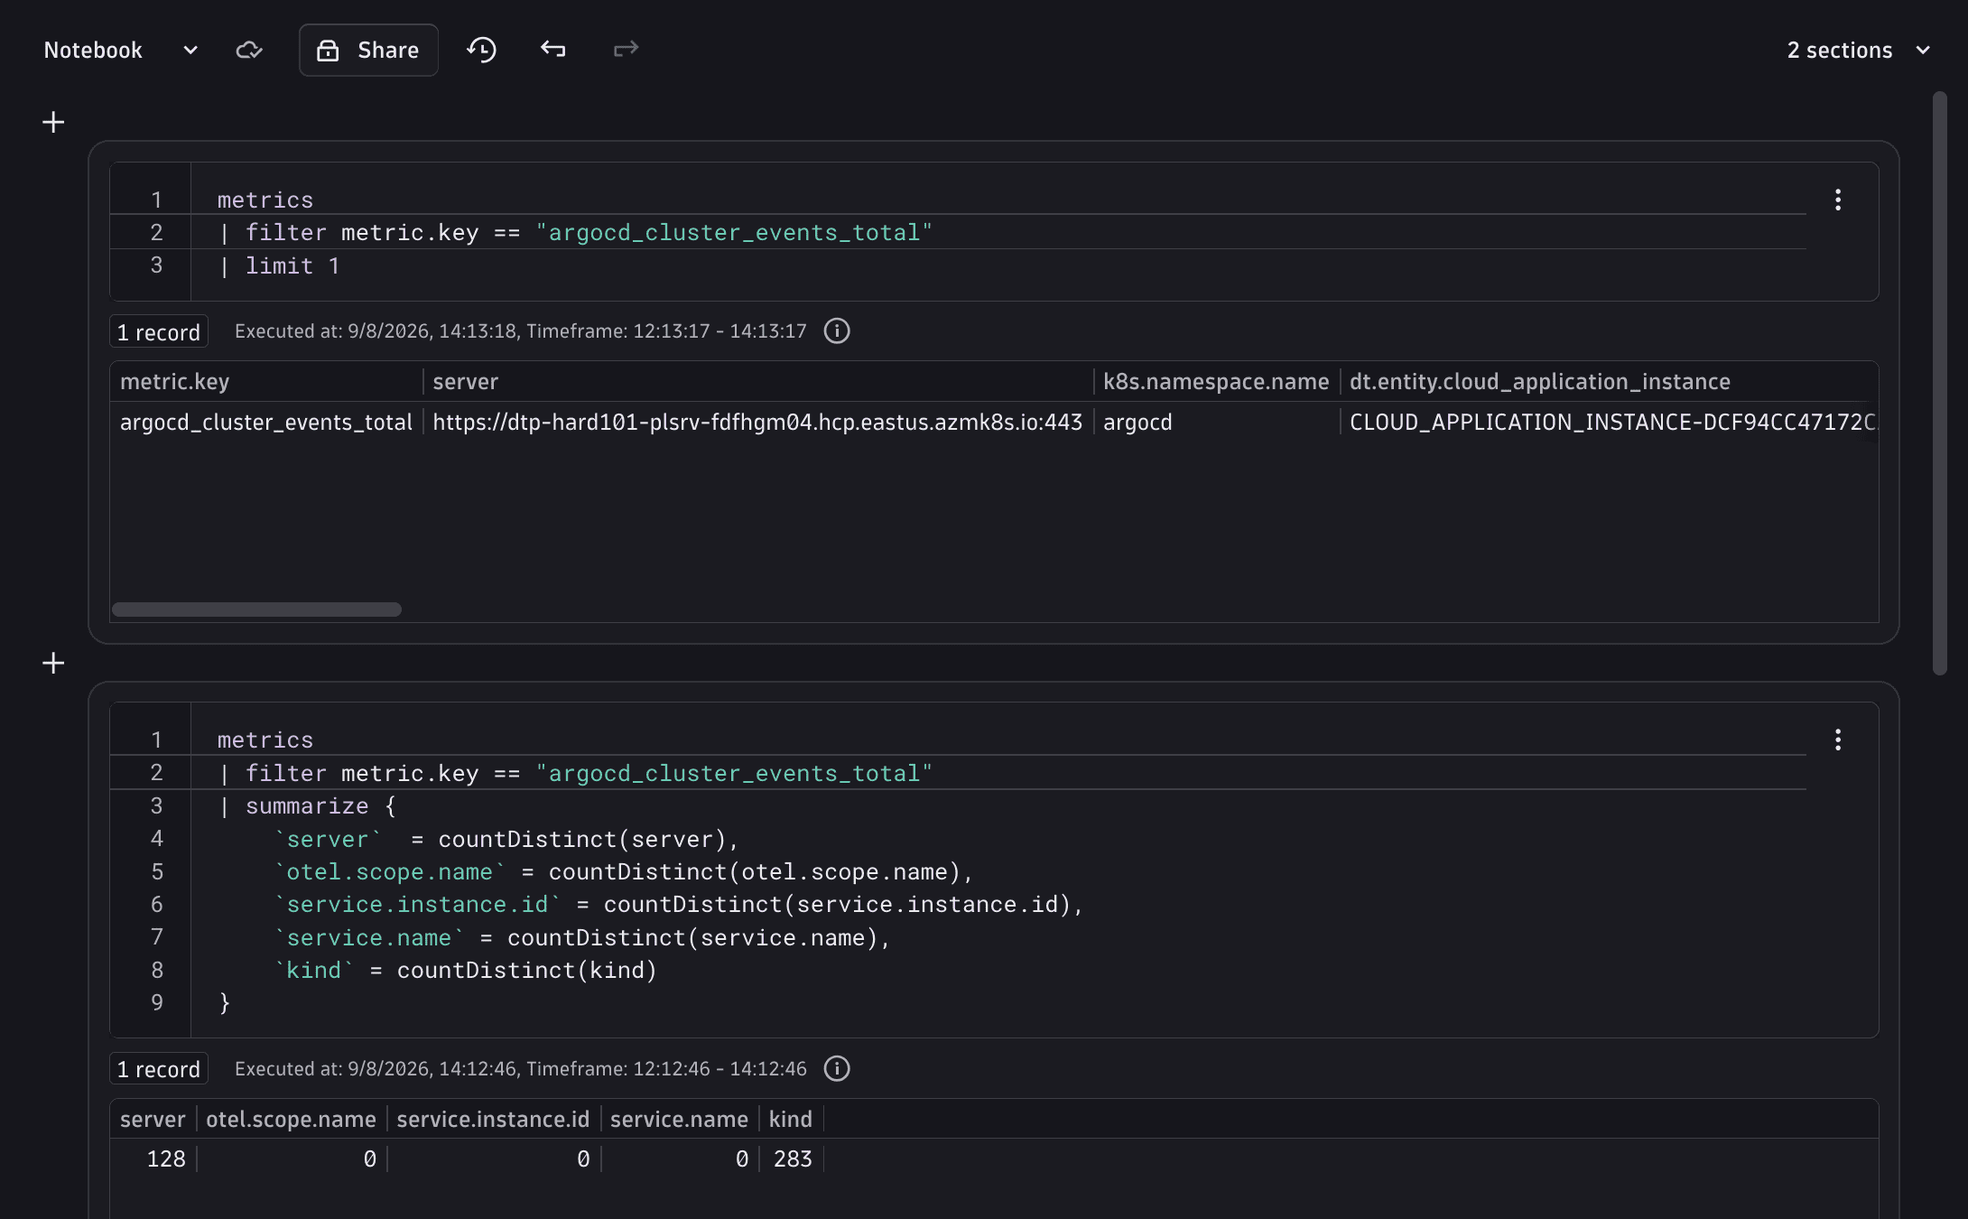Click the horizontal scrollbar in first results table
The width and height of the screenshot is (1968, 1219).
point(256,609)
